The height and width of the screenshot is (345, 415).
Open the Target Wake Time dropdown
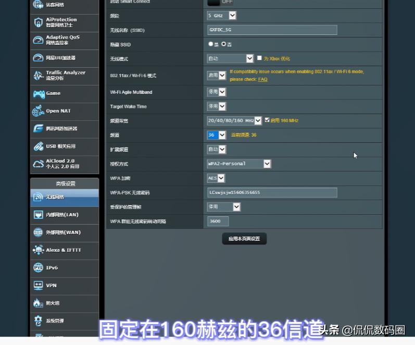217,106
